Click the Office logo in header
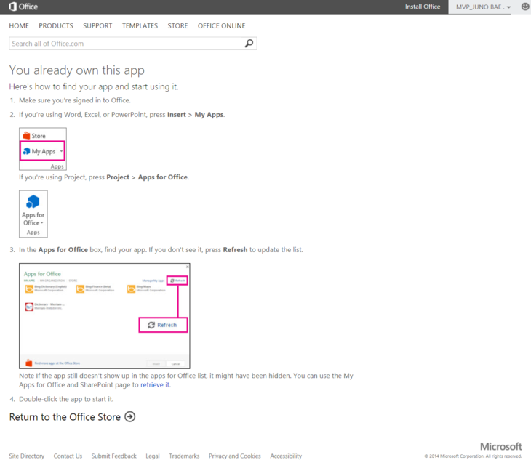The image size is (531, 468). pos(23,7)
